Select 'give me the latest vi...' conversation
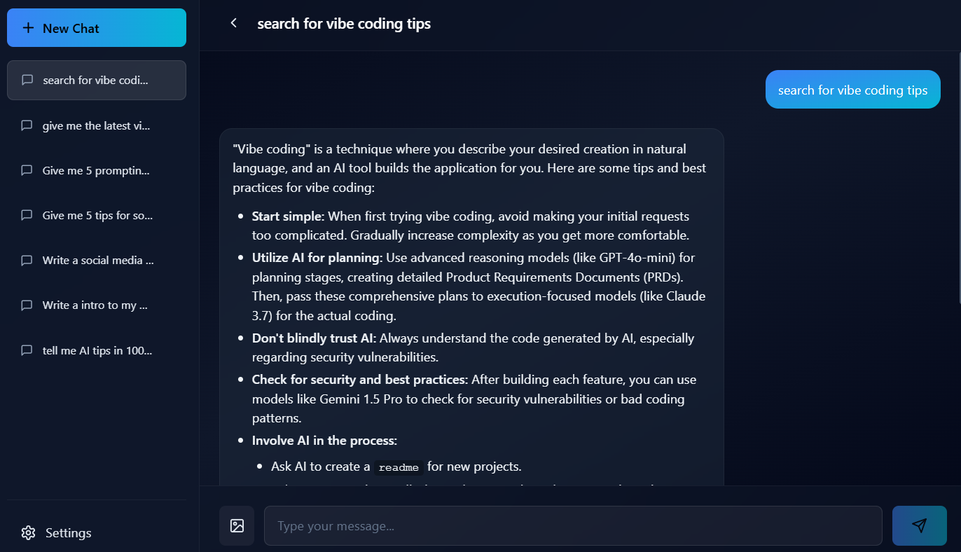The height and width of the screenshot is (552, 961). [x=97, y=126]
